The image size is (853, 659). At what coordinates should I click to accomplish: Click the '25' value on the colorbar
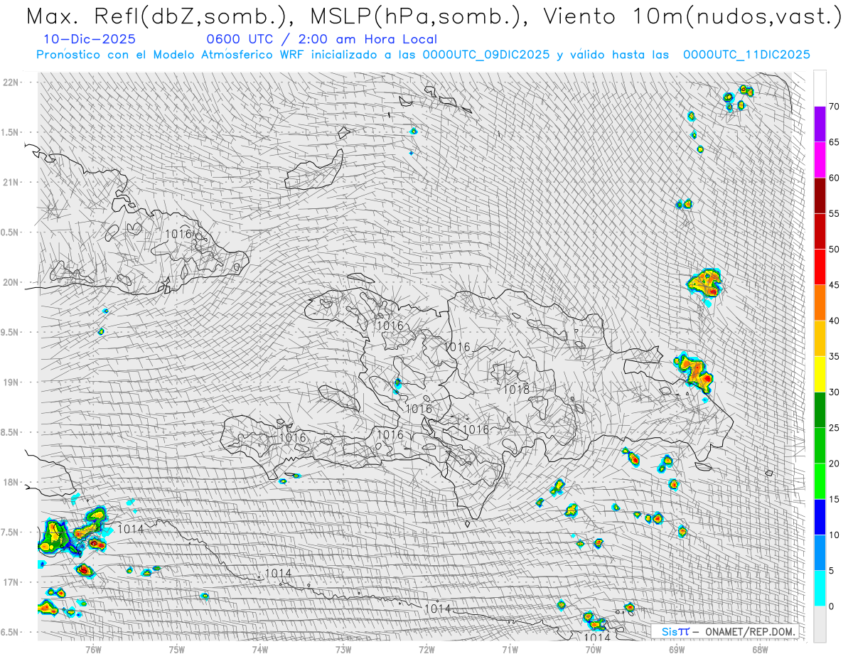click(834, 428)
